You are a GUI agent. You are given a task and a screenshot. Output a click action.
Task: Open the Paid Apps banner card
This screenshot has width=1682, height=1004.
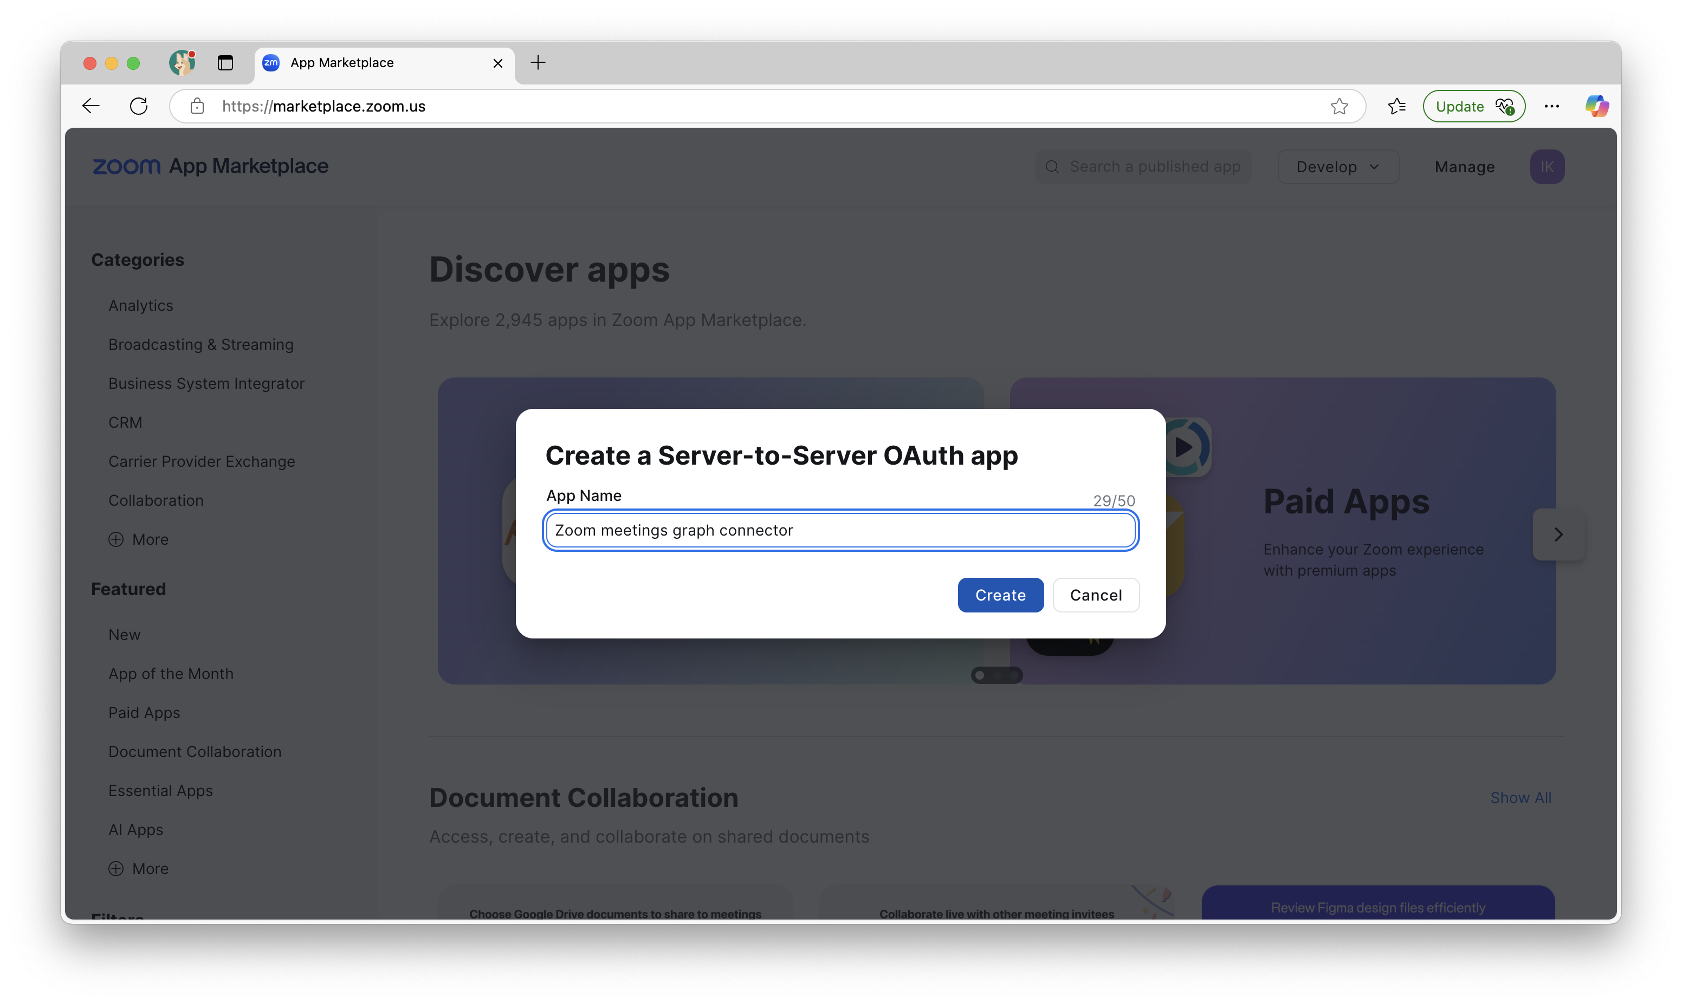click(x=1283, y=530)
